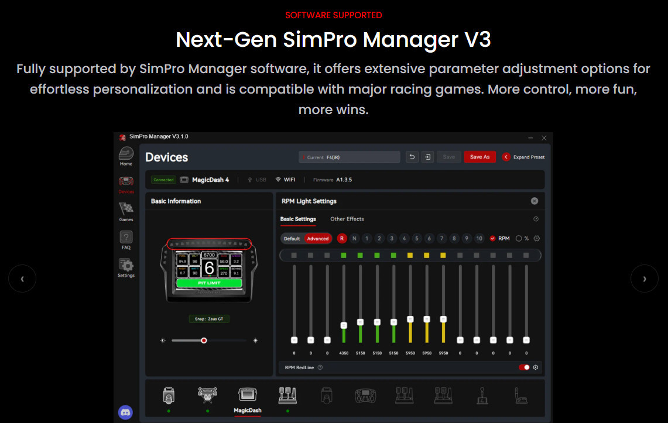Select reverse gear R button
The width and height of the screenshot is (668, 423).
coord(342,238)
